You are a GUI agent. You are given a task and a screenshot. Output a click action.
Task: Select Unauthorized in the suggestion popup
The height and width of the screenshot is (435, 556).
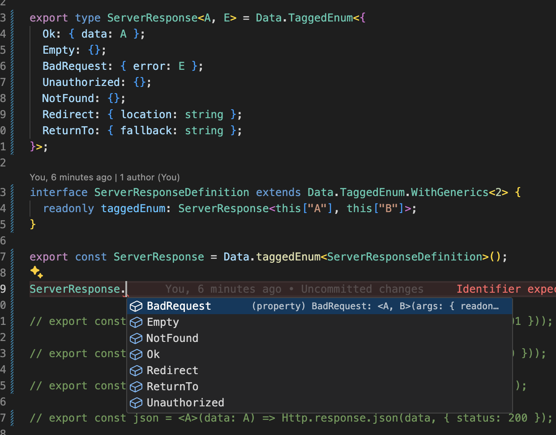tap(185, 403)
